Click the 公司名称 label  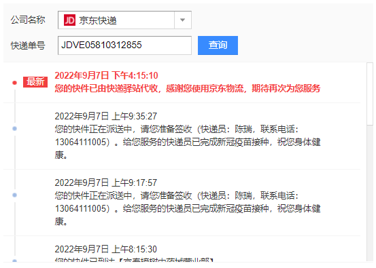pos(28,20)
